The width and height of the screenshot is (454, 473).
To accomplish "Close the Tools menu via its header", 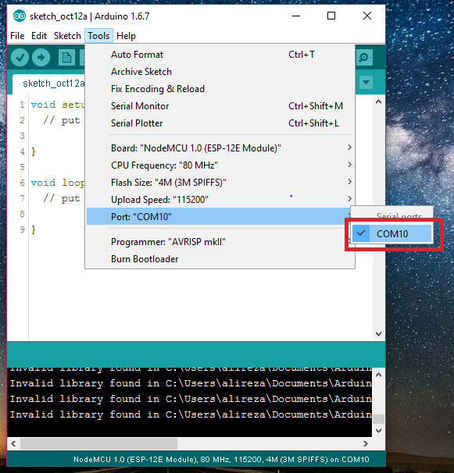I will click(x=98, y=36).
